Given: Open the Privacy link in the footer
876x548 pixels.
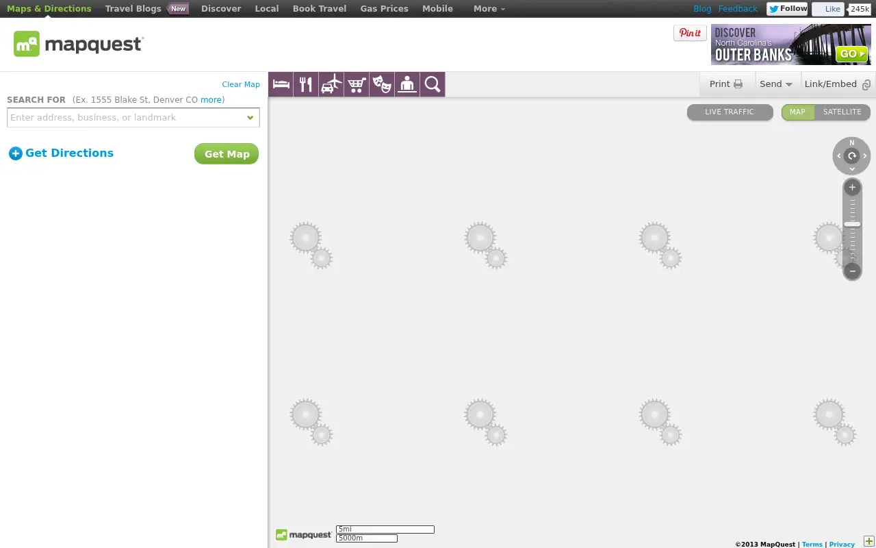Looking at the screenshot, I should [842, 545].
